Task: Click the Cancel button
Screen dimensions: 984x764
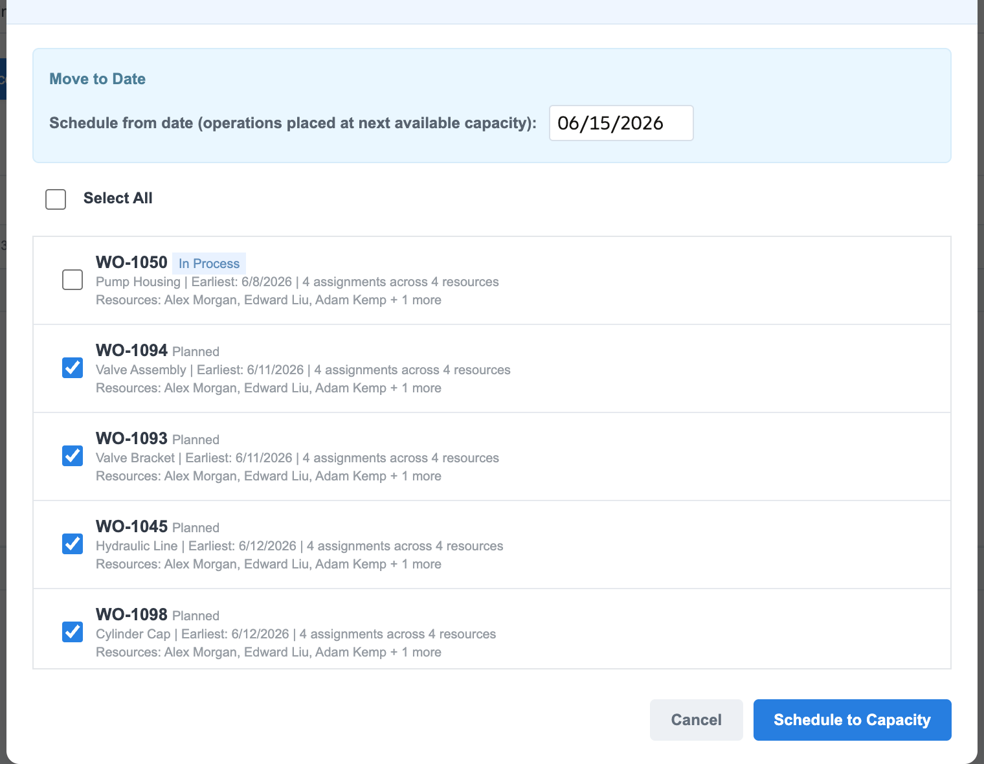Action: click(697, 720)
